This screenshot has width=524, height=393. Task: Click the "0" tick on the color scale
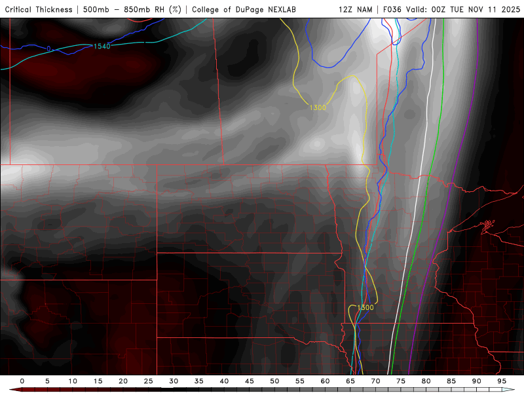click(x=22, y=381)
